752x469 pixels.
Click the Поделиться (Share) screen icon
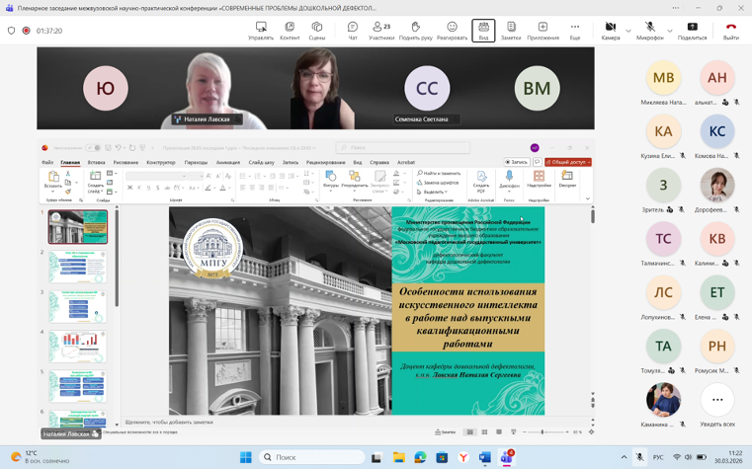coord(692,31)
